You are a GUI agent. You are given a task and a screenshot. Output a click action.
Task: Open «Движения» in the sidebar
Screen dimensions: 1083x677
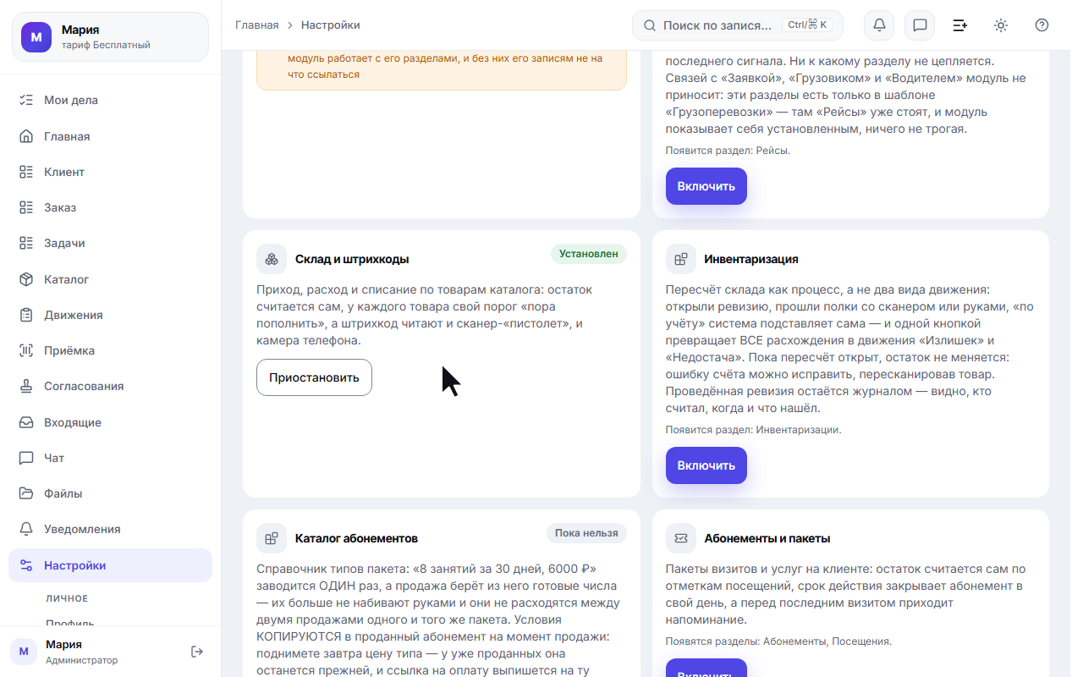(x=110, y=315)
